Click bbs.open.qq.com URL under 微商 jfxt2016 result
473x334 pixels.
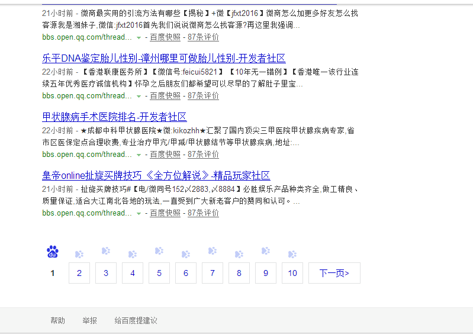click(x=87, y=37)
